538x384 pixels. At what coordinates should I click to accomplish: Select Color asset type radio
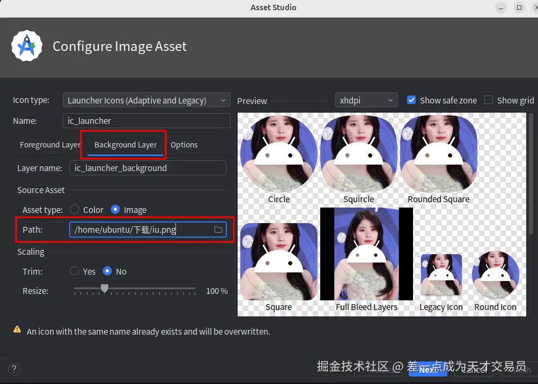click(75, 209)
